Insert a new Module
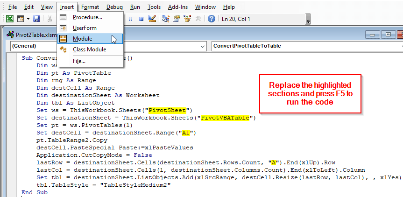 [90, 39]
